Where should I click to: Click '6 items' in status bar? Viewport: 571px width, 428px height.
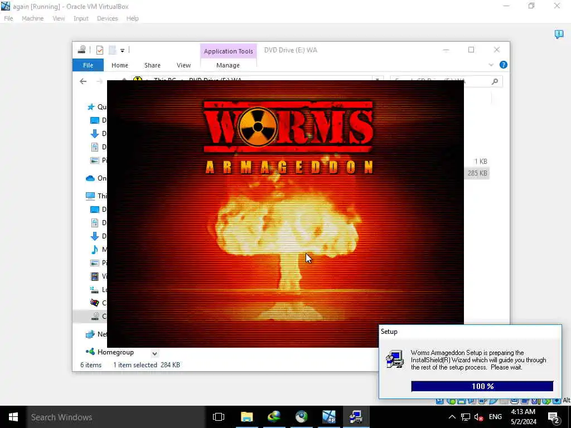click(x=91, y=365)
